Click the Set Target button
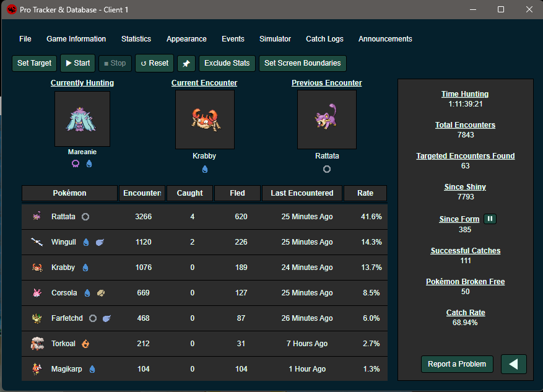 coord(34,63)
